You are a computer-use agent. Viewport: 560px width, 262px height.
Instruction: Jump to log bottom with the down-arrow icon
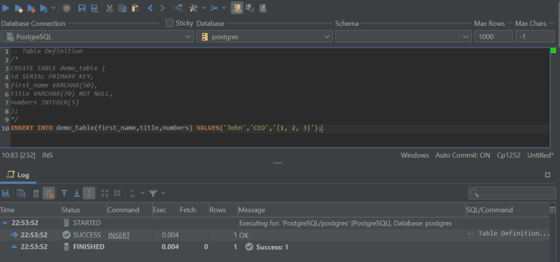77,194
